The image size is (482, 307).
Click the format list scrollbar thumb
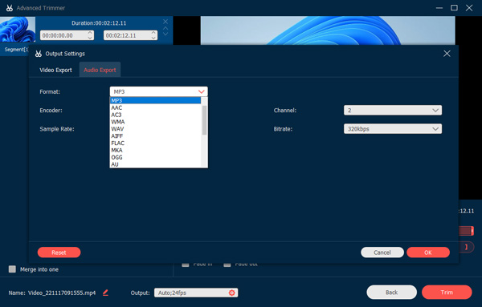[204, 120]
